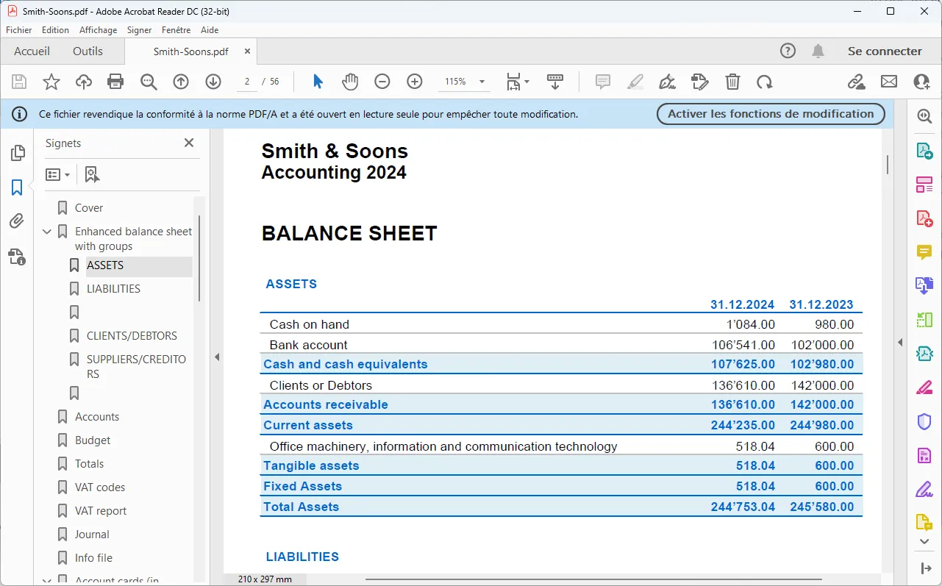This screenshot has height=586, width=942.
Task: Send file by email envelope icon
Action: click(889, 82)
